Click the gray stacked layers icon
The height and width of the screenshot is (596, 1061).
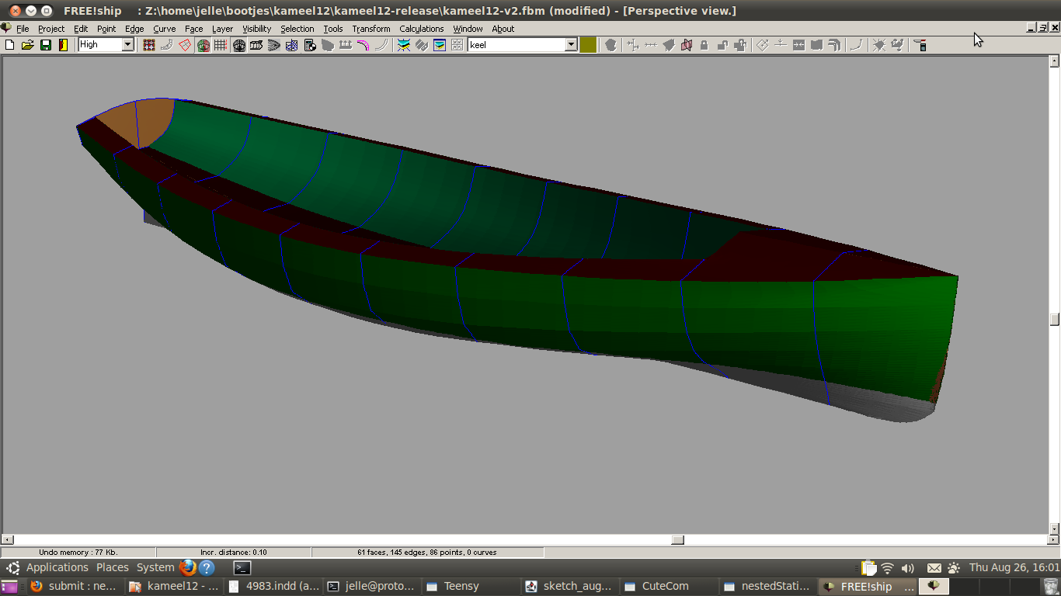(x=421, y=45)
